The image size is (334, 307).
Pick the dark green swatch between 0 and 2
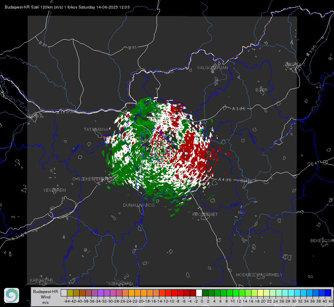click(205, 293)
